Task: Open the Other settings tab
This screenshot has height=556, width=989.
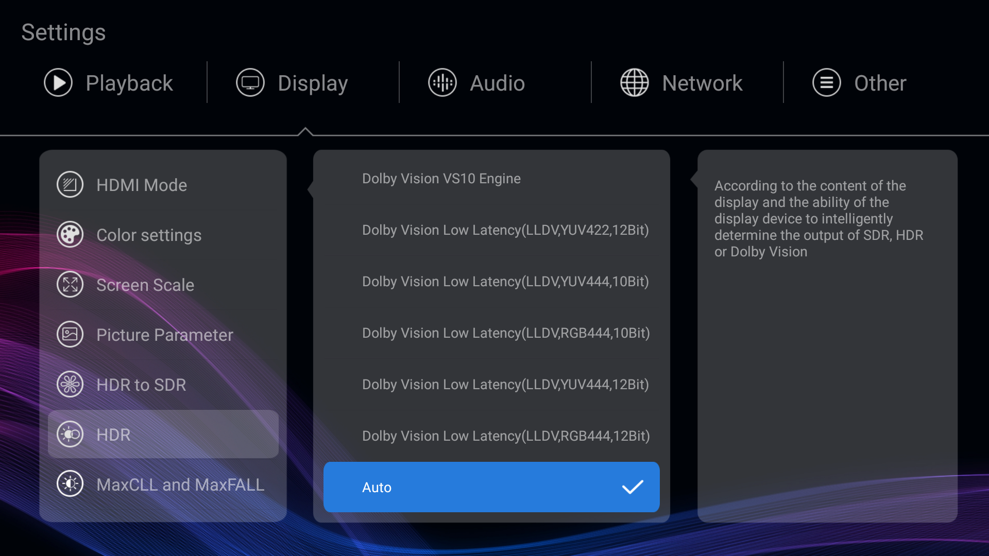Action: point(859,83)
